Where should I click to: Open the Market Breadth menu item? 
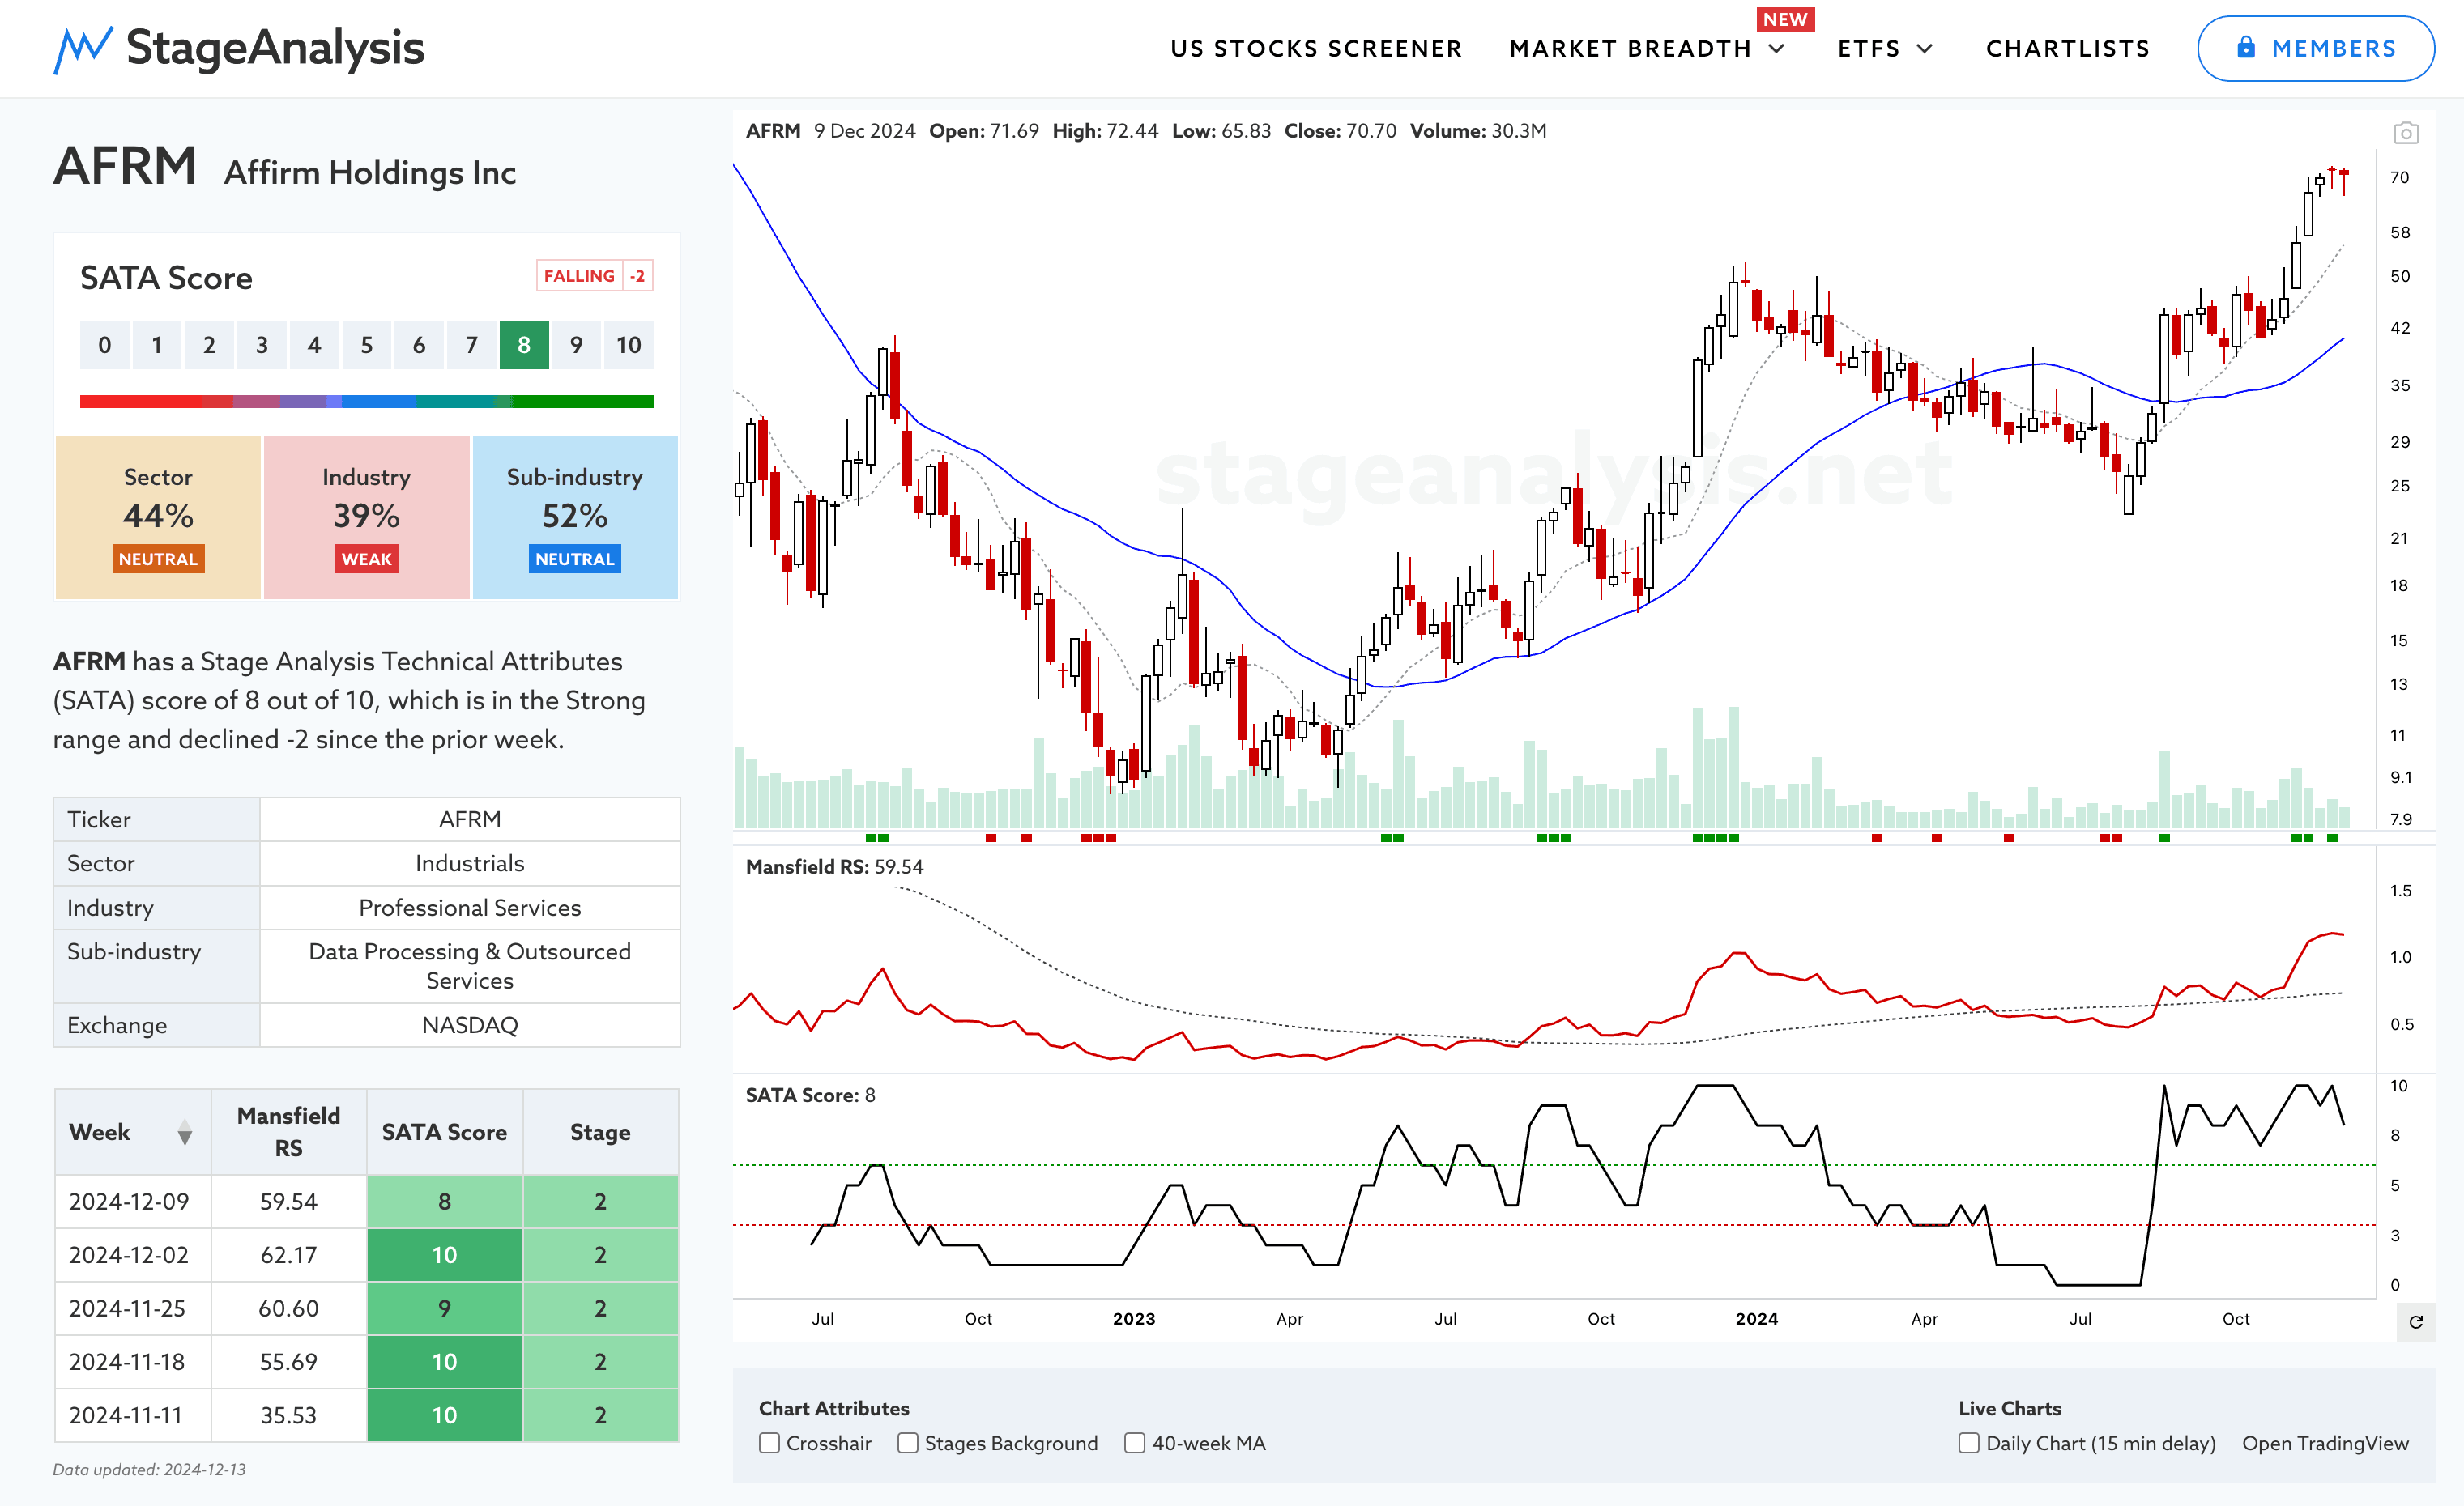click(x=1630, y=48)
